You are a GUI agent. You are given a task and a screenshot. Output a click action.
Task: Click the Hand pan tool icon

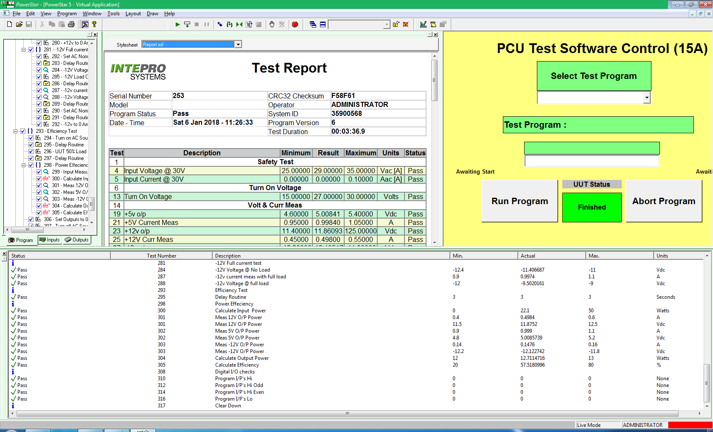(x=272, y=24)
